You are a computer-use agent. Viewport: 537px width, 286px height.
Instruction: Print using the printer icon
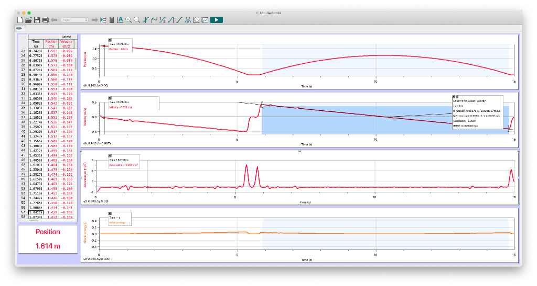[45, 20]
